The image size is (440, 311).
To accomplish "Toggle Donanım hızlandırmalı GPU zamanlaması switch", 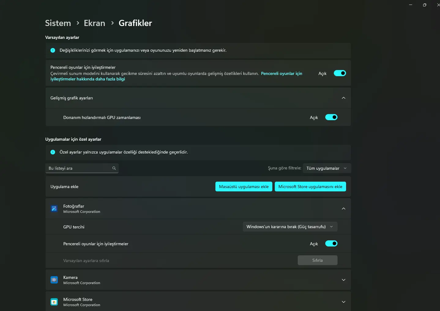I will (331, 117).
